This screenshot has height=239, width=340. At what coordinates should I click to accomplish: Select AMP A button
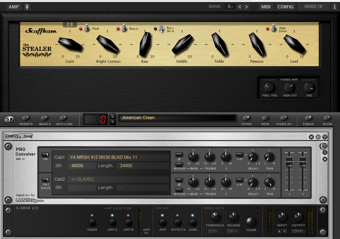tap(112, 222)
